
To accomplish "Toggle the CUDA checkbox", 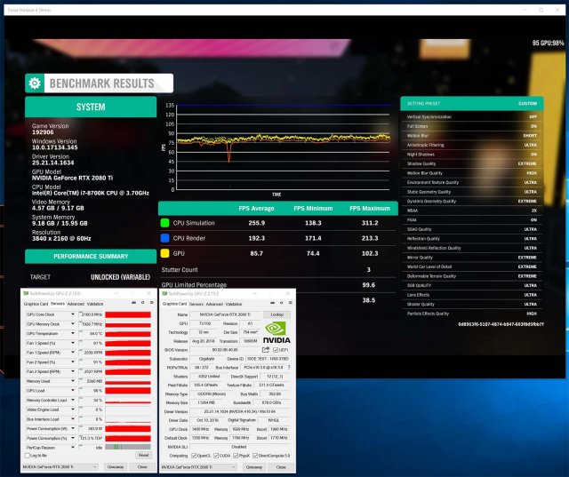I will point(216,456).
